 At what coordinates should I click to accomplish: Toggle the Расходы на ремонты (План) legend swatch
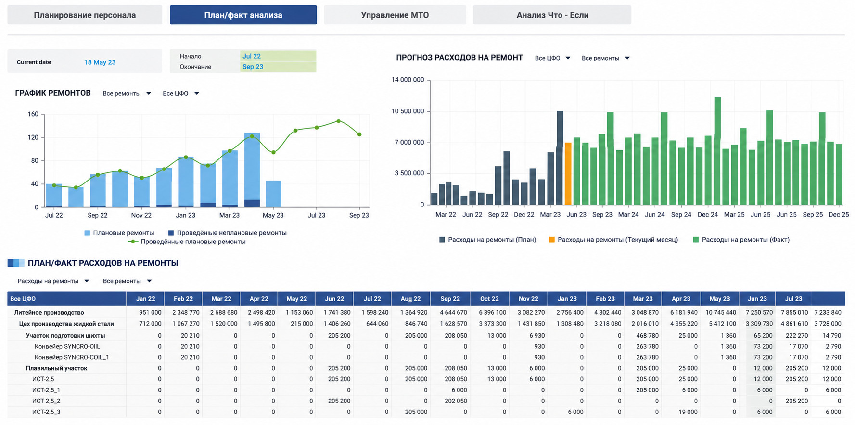point(442,240)
